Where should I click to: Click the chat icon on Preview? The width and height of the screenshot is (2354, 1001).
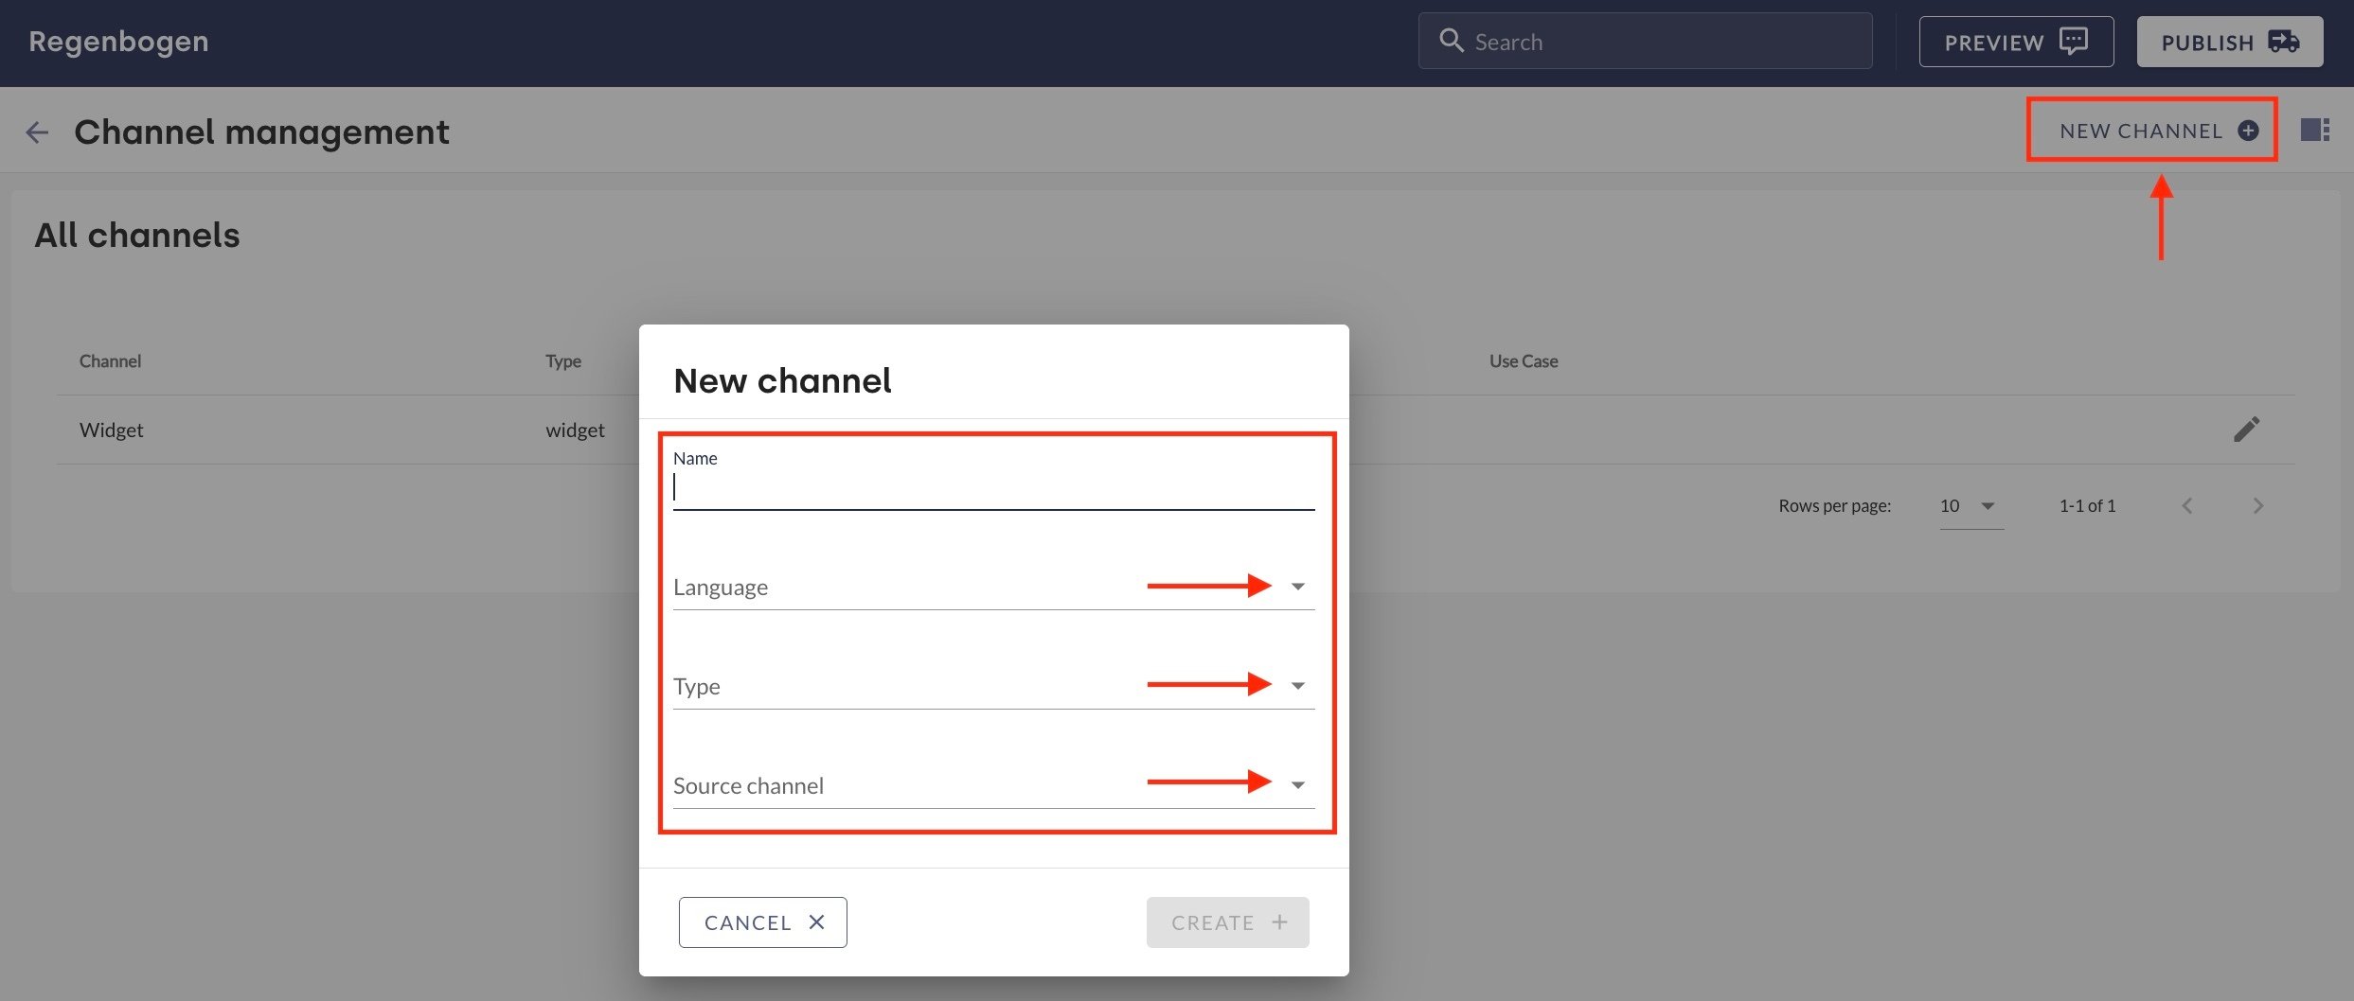click(x=2074, y=42)
